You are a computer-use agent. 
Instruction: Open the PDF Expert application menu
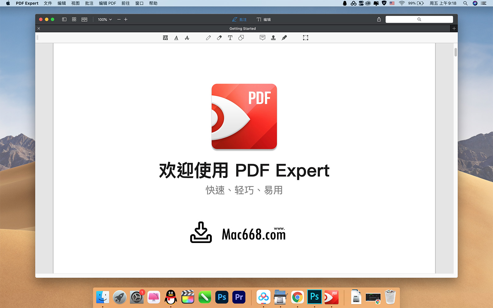pos(27,3)
